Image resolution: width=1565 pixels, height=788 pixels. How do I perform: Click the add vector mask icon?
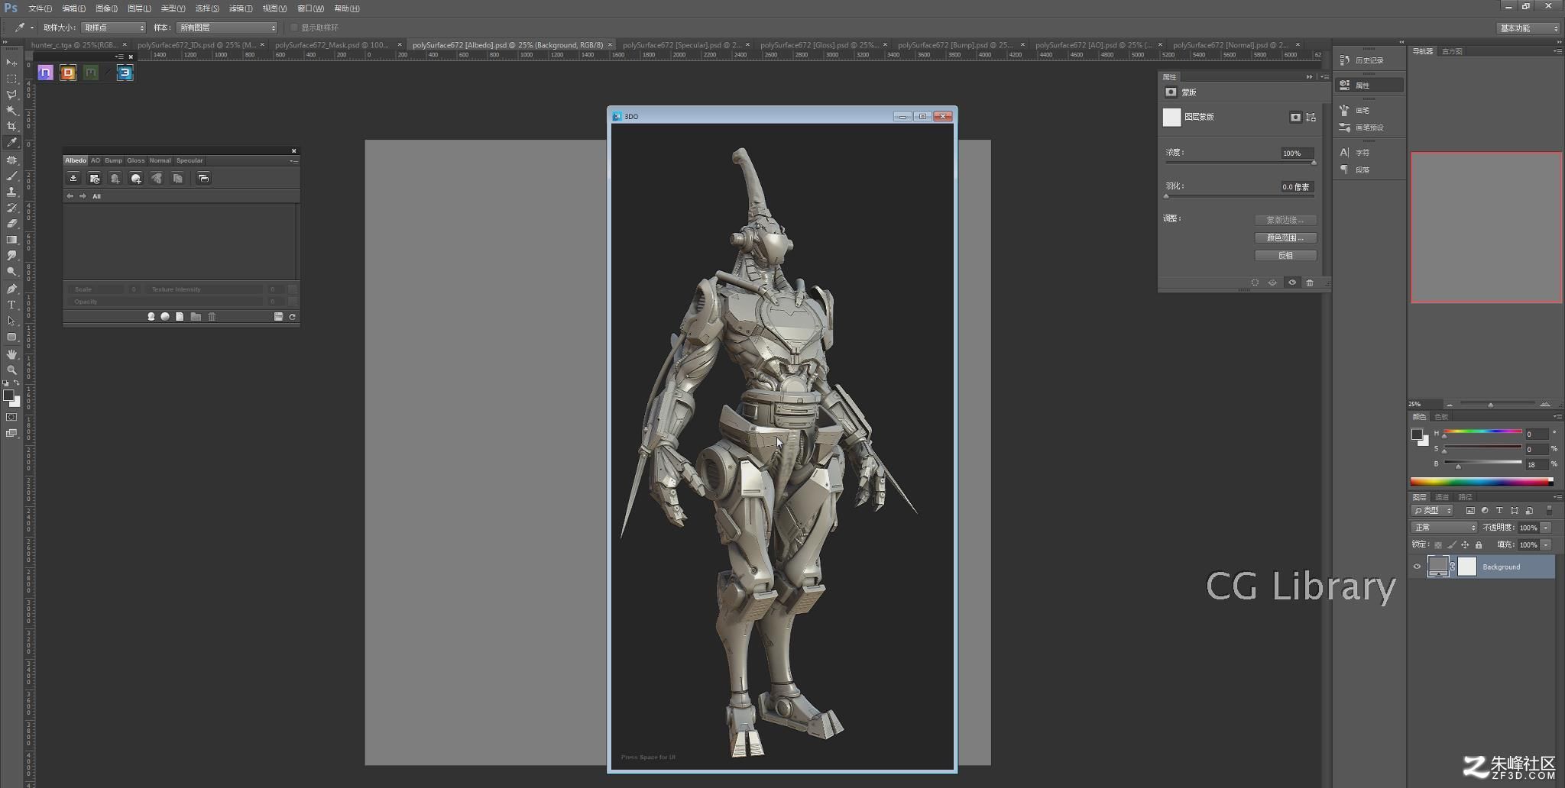[x=1311, y=117]
